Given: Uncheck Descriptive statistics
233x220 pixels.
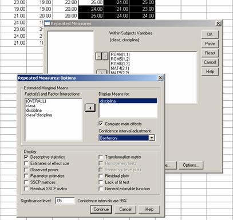Looking at the screenshot, I should (x=26, y=157).
